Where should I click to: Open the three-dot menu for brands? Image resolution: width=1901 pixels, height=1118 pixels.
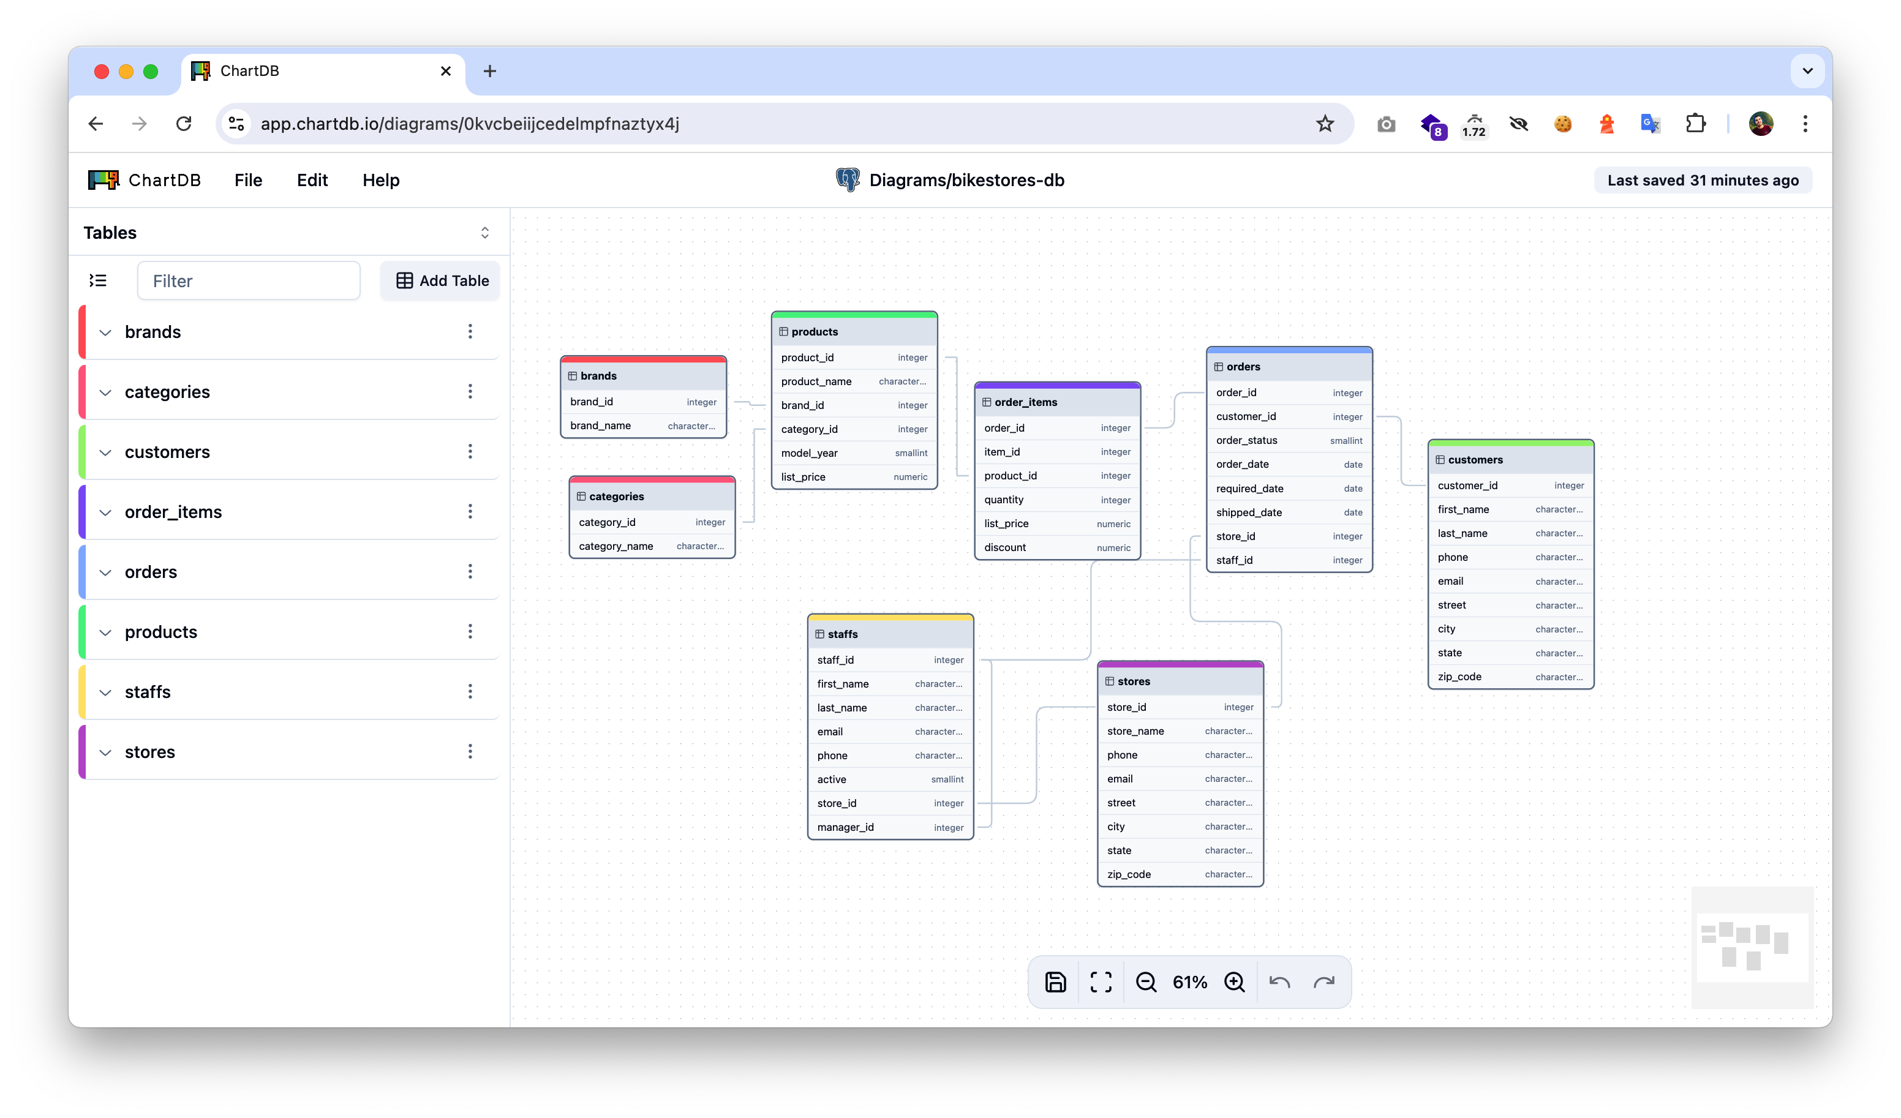click(x=470, y=331)
